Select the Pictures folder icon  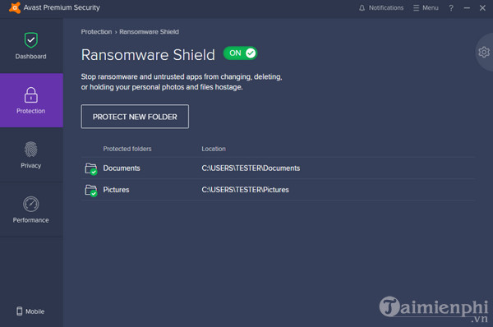pyautogui.click(x=91, y=191)
